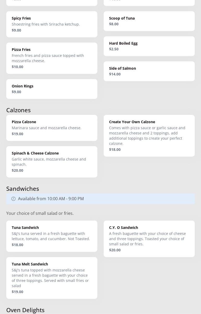Click the $14.00 Side of Salmon price

click(115, 74)
